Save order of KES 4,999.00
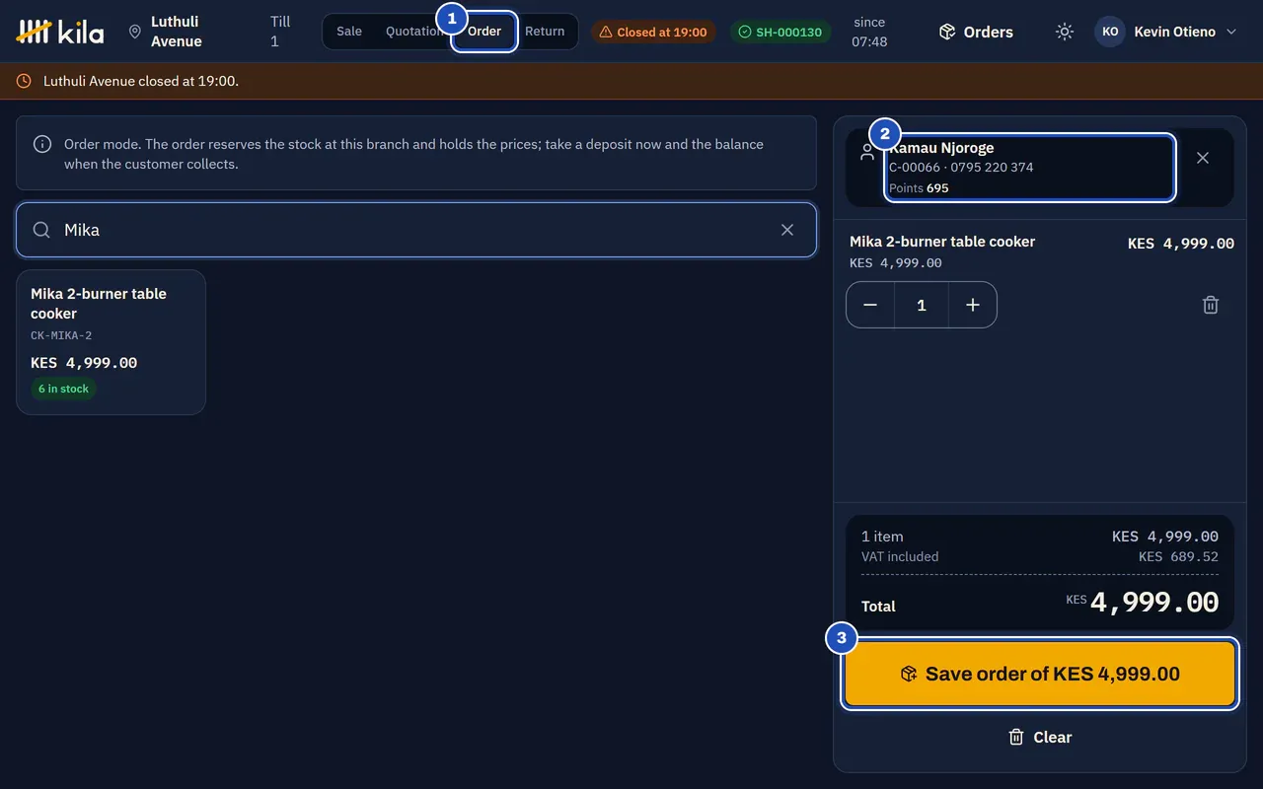The image size is (1263, 789). 1040,675
